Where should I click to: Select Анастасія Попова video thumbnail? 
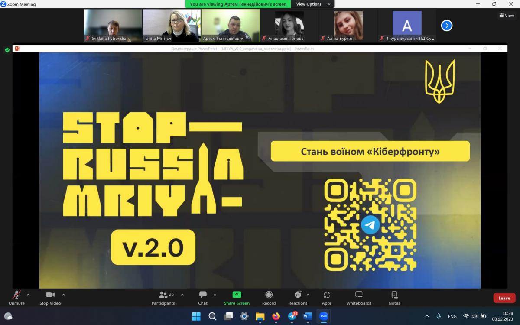tap(289, 26)
